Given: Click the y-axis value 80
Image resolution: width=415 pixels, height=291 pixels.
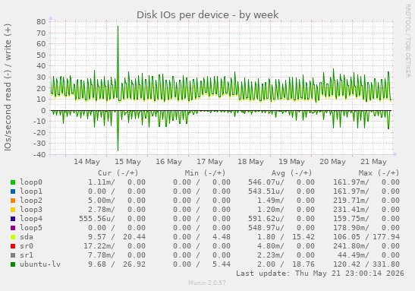Looking at the screenshot, I should coord(41,22).
